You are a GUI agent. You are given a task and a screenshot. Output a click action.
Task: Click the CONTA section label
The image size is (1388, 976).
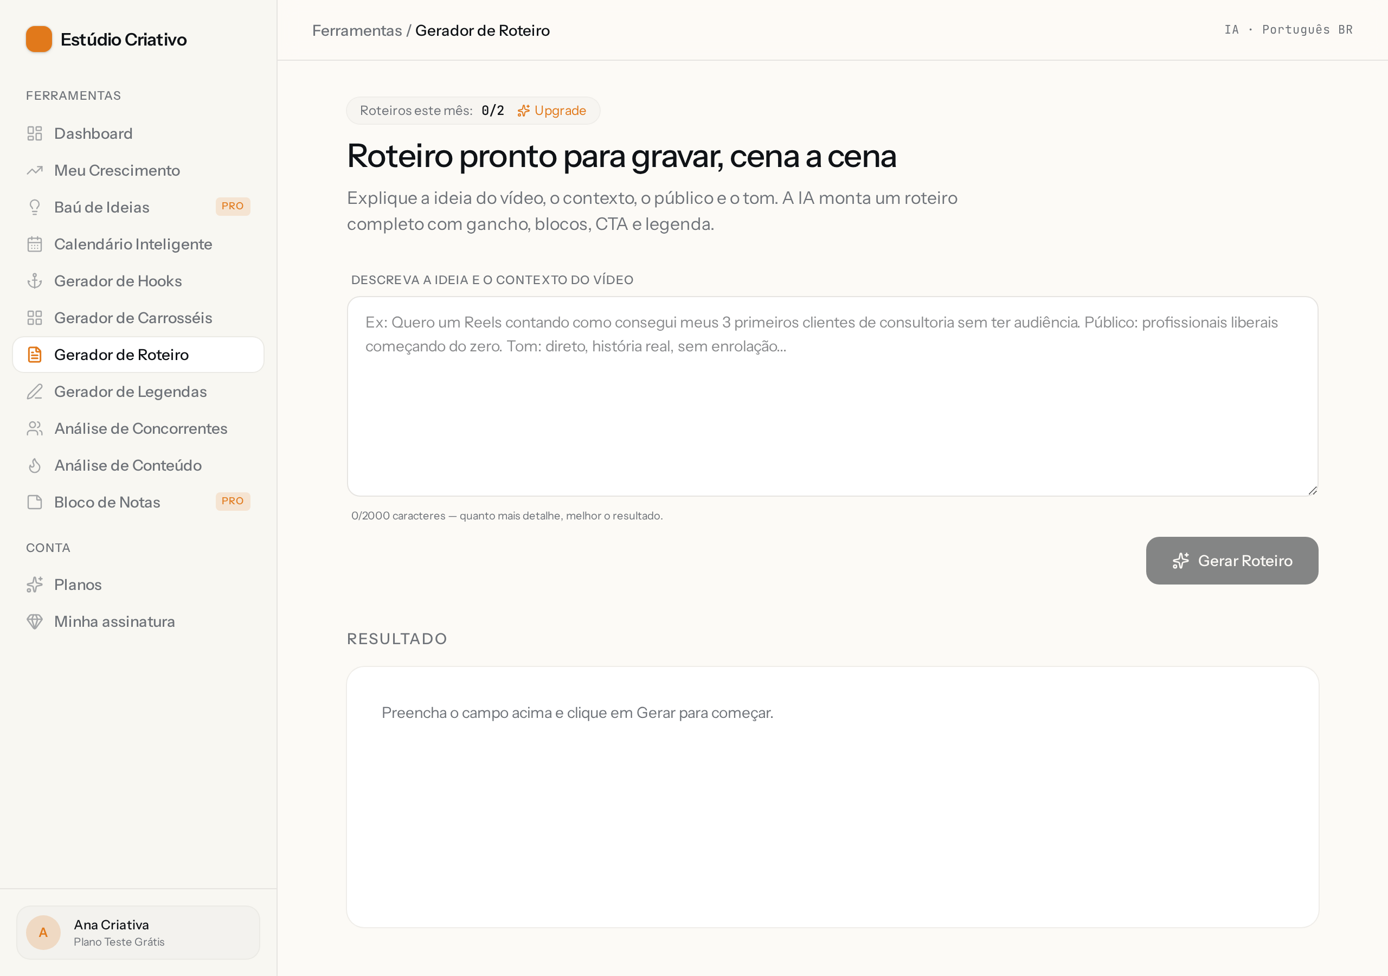[x=48, y=548]
